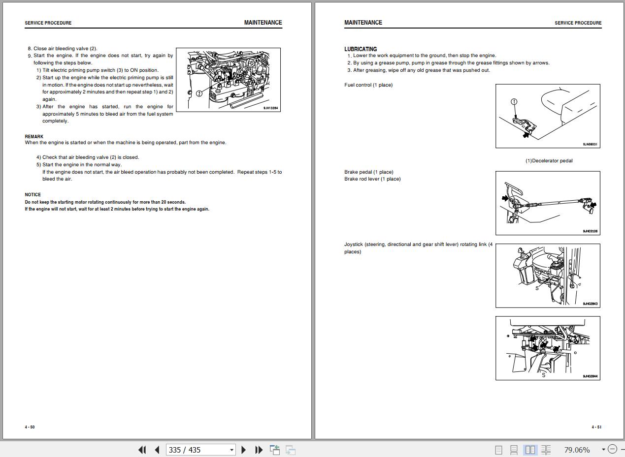Click the next view navigation icon (greyed)
The width and height of the screenshot is (625, 457).
click(291, 450)
